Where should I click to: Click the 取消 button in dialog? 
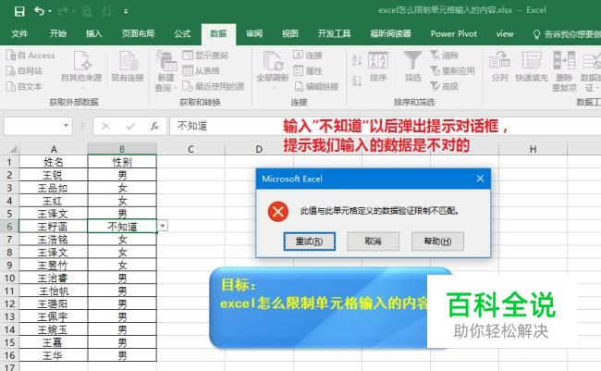tap(373, 241)
